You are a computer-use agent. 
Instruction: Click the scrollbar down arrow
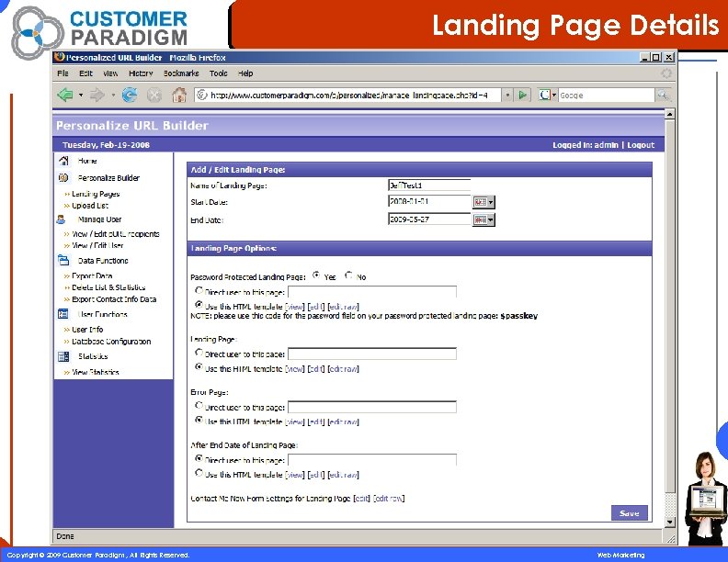click(x=669, y=522)
